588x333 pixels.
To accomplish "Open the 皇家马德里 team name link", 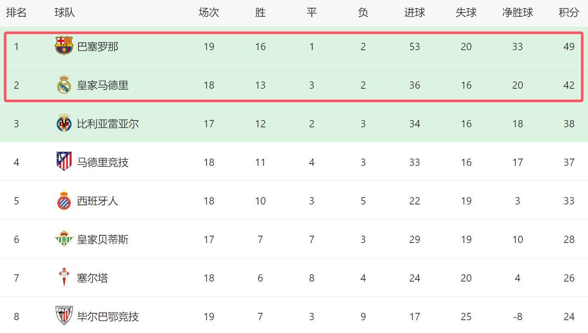I will click(103, 85).
